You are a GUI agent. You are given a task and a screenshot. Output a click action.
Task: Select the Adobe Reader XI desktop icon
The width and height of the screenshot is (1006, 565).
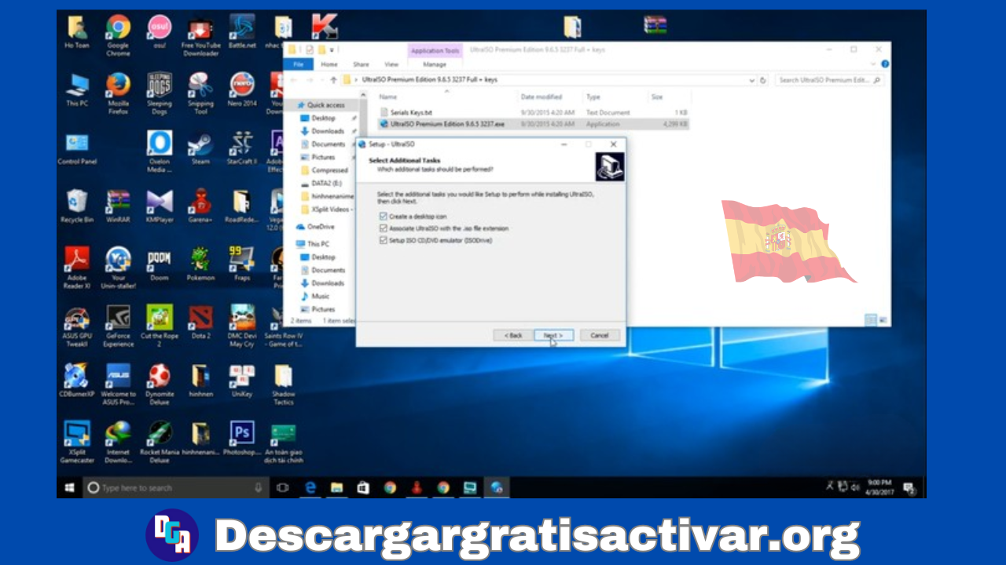coord(77,268)
